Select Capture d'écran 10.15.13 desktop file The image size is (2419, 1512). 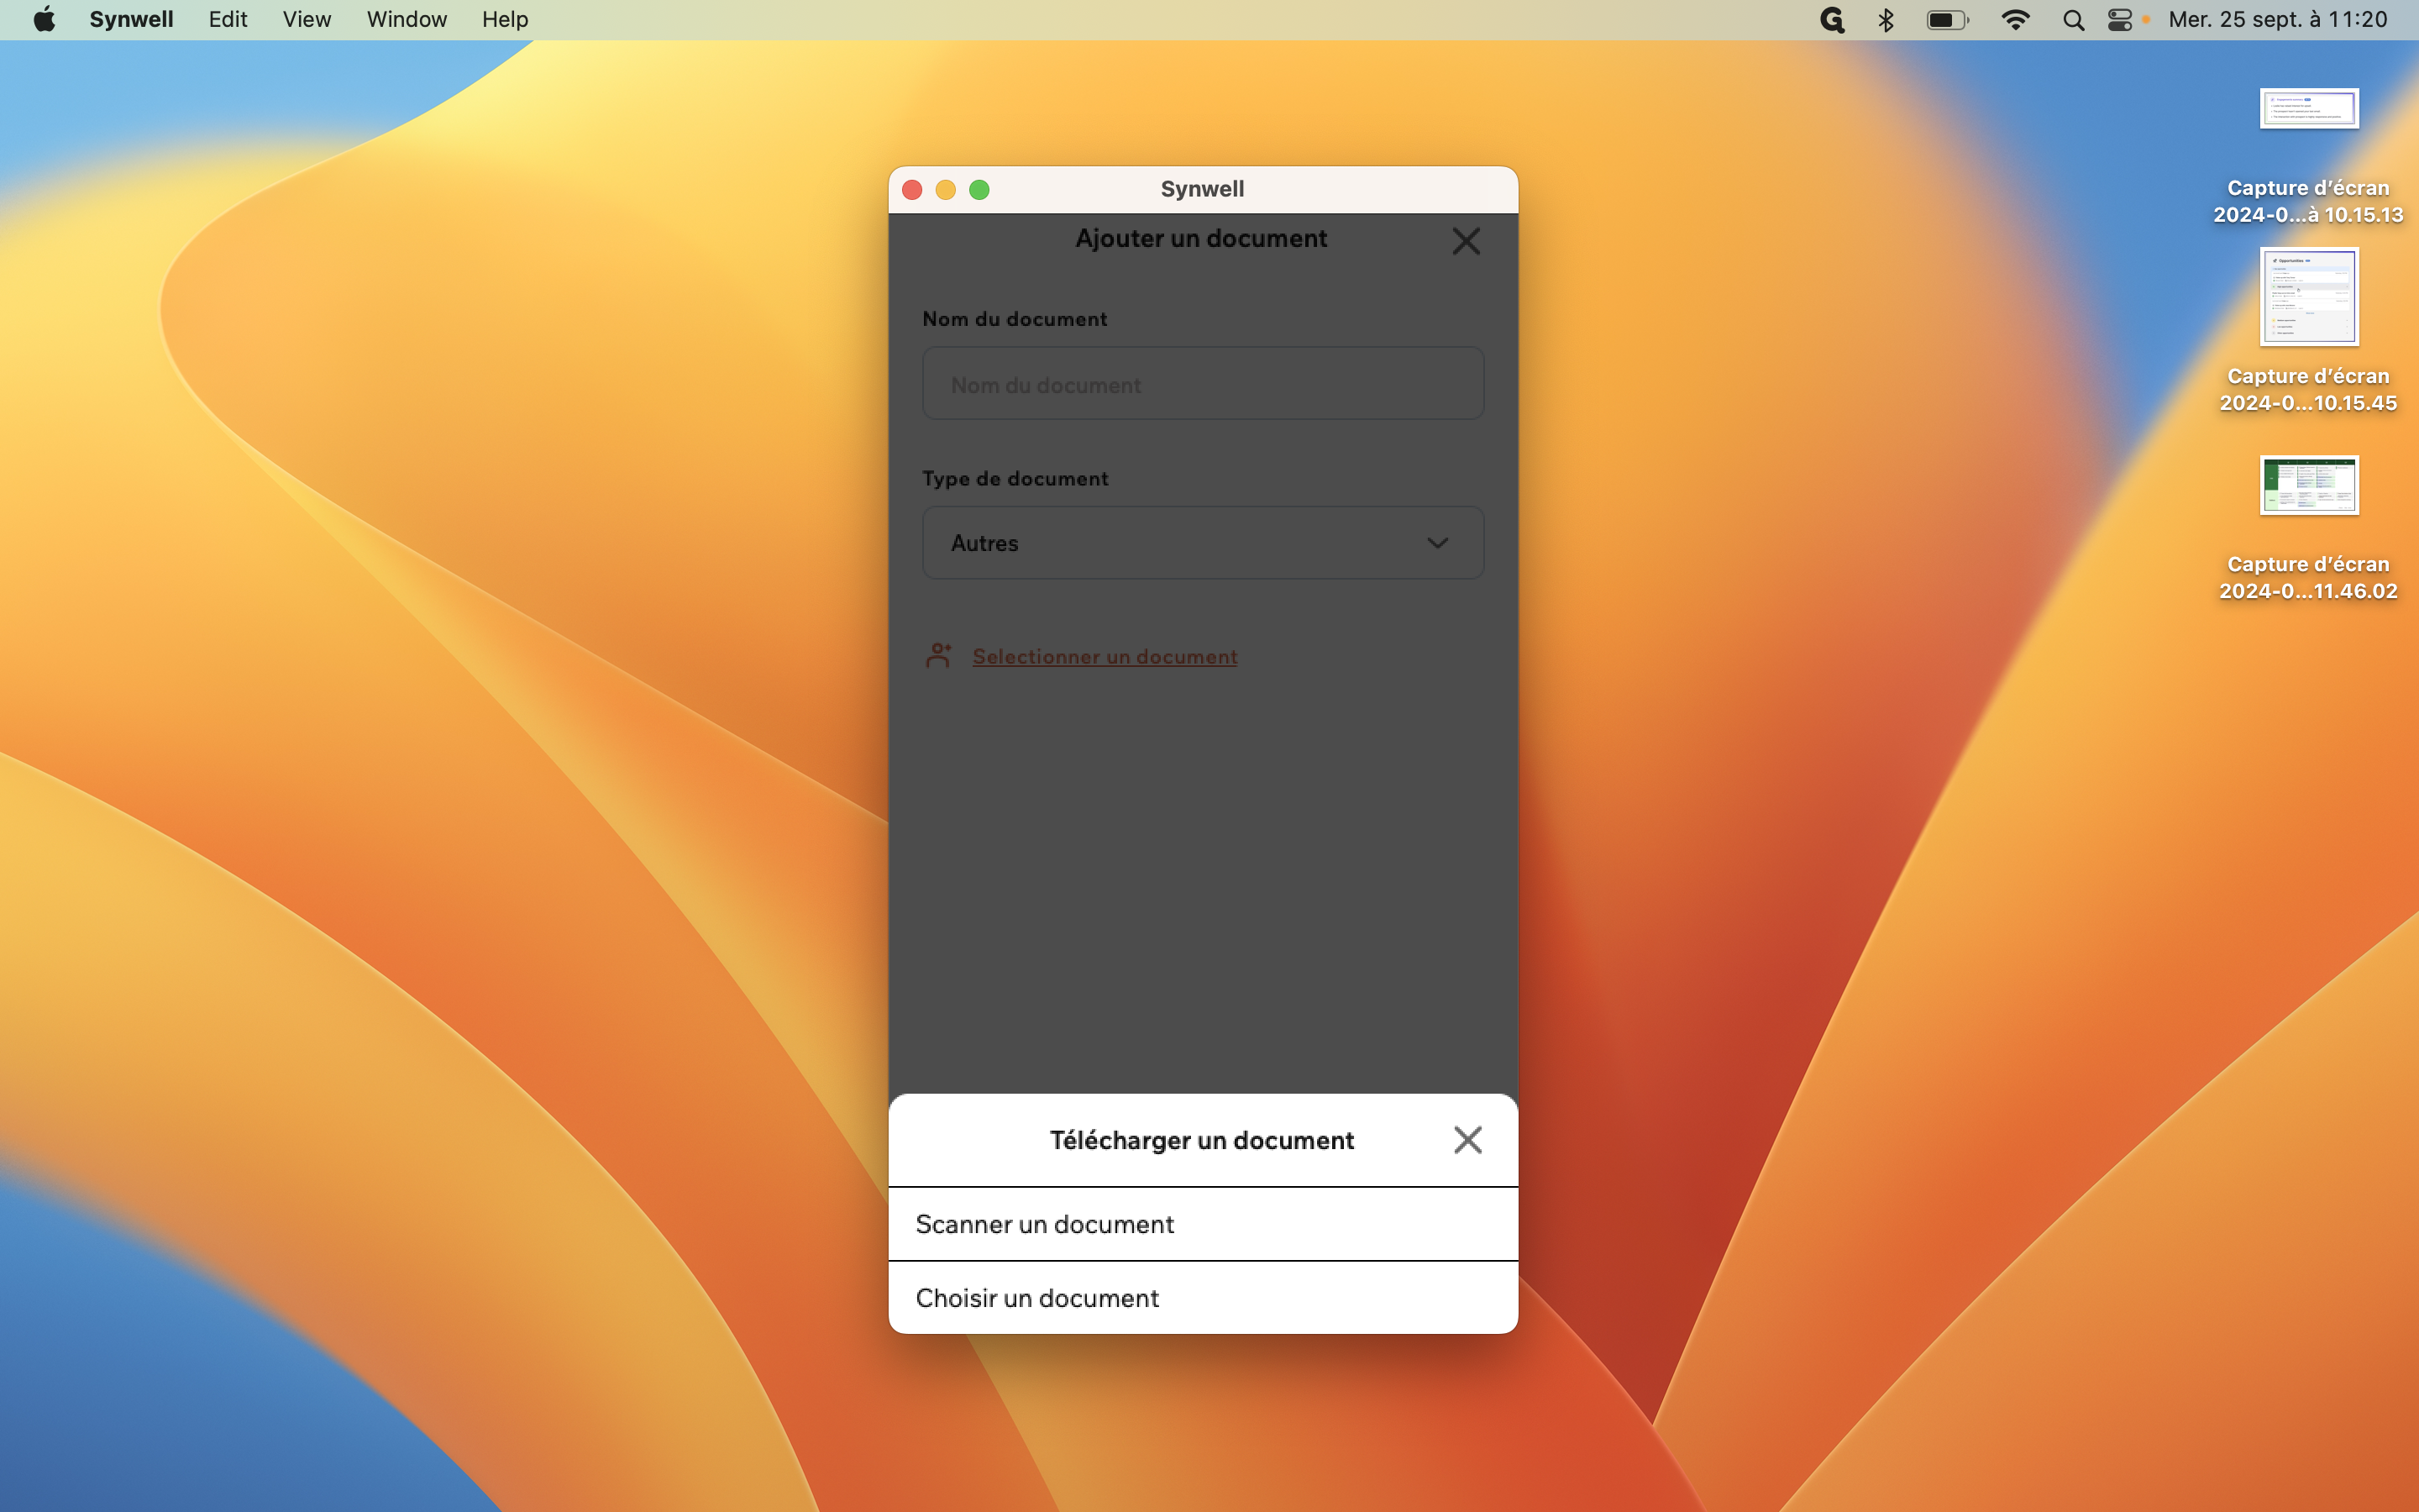(x=2308, y=156)
